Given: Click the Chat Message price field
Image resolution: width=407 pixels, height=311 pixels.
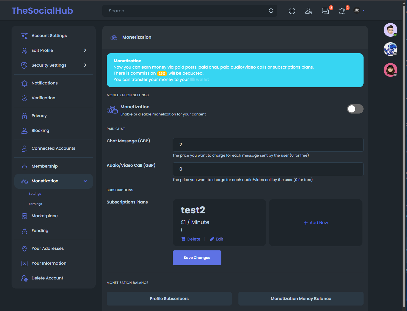Looking at the screenshot, I should pyautogui.click(x=268, y=145).
